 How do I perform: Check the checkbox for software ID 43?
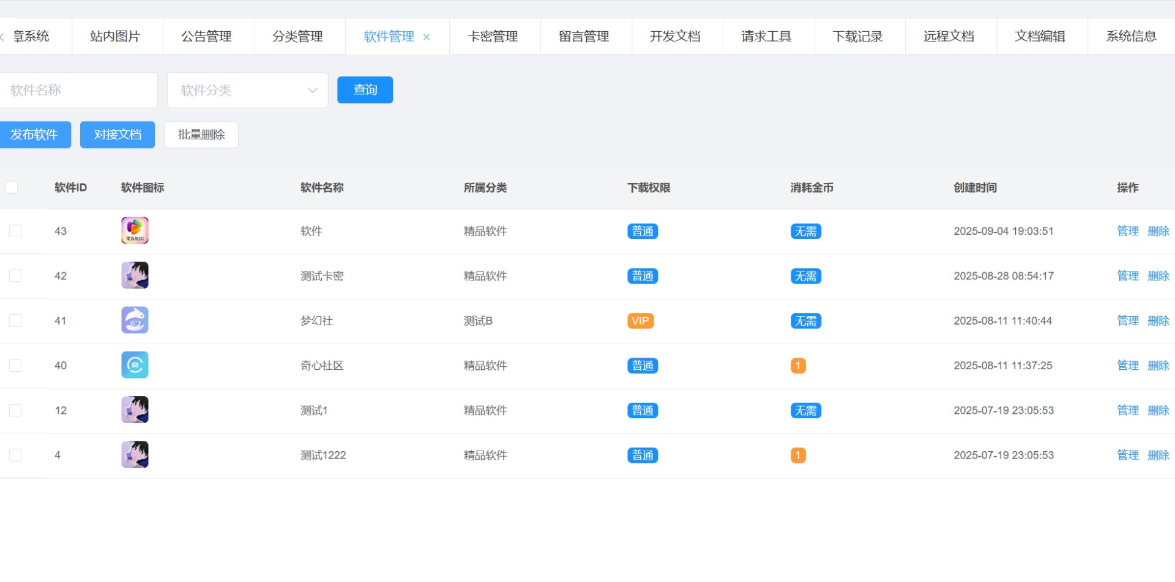click(x=15, y=231)
